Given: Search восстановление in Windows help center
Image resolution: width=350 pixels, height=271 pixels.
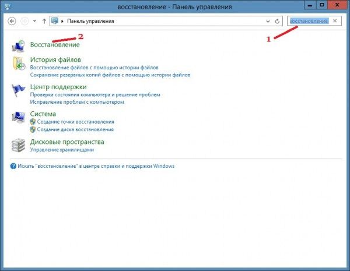Looking at the screenshot, I should (96, 166).
